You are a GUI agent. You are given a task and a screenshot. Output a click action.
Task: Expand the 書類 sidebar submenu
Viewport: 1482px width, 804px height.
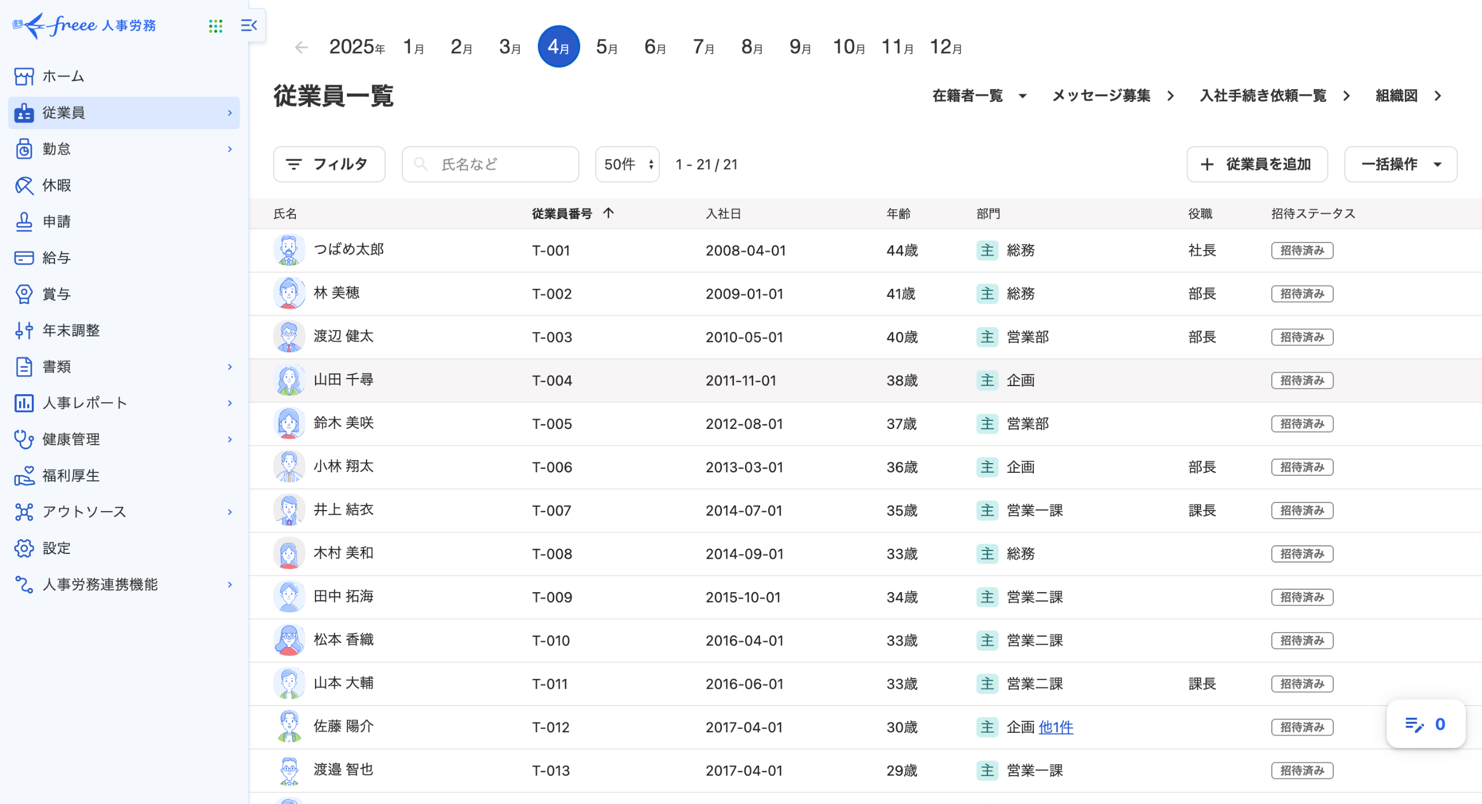(x=230, y=367)
